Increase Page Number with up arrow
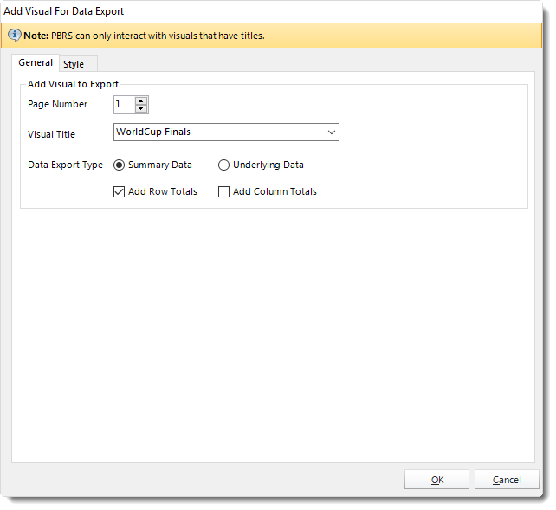 coord(141,100)
